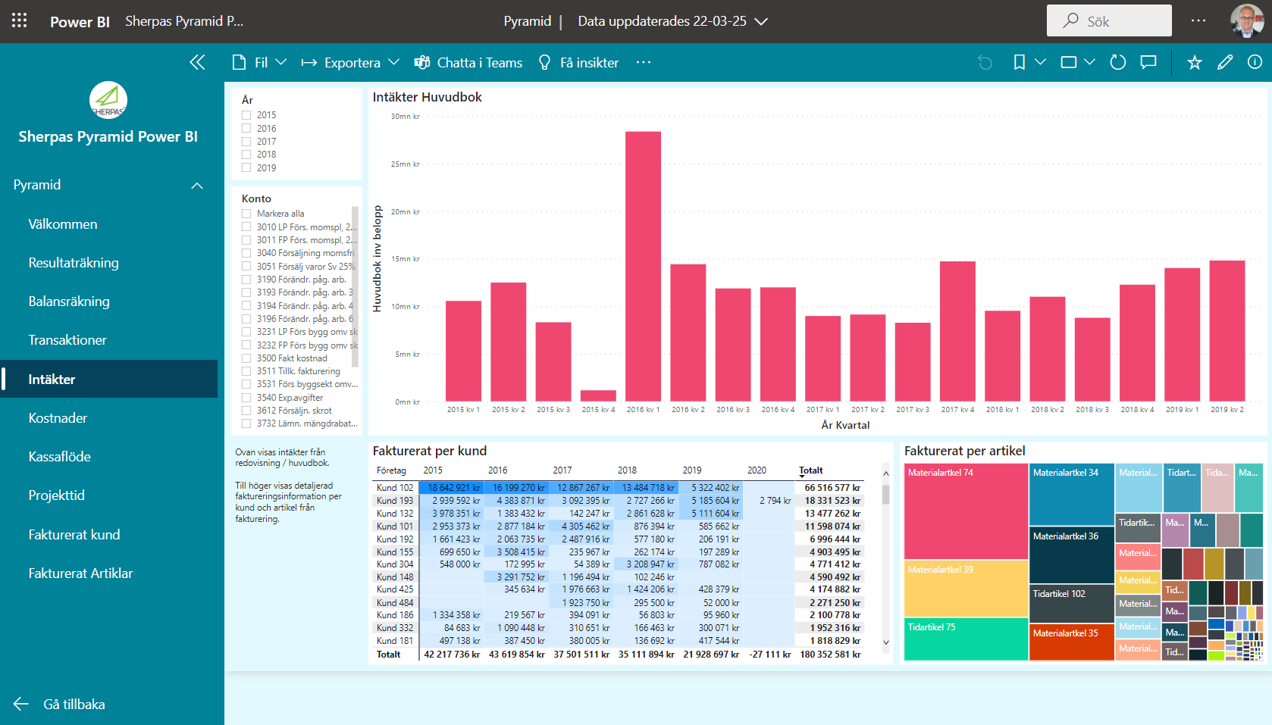The image size is (1272, 725).
Task: Enable the 3500 Fakt kostnad checkbox
Action: point(246,358)
